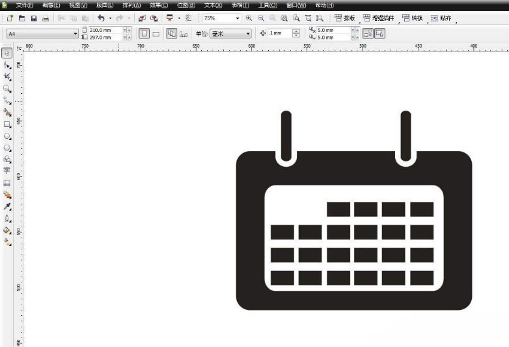This screenshot has width=509, height=347.
Task: Click the page width field 210.0 mm
Action: click(x=105, y=30)
